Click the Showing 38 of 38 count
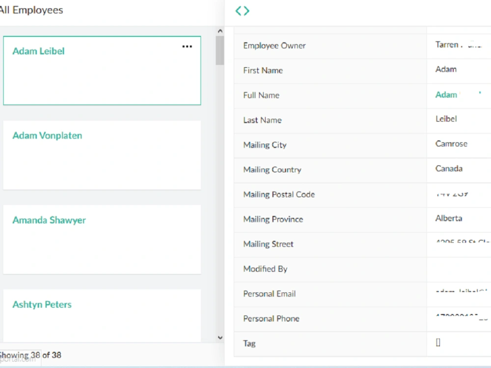This screenshot has height=368, width=491. [30, 355]
